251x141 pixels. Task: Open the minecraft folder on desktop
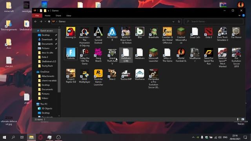click(x=9, y=7)
